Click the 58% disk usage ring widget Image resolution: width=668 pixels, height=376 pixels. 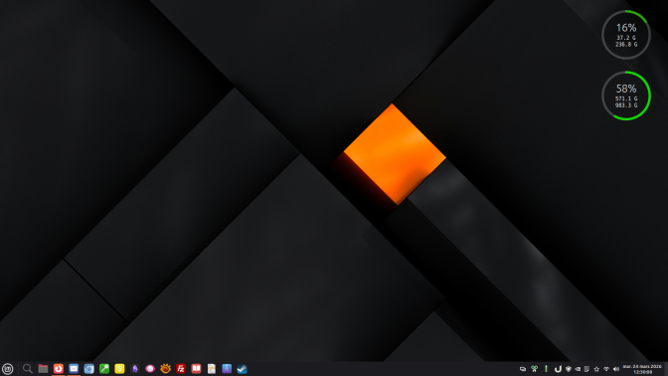click(x=626, y=95)
